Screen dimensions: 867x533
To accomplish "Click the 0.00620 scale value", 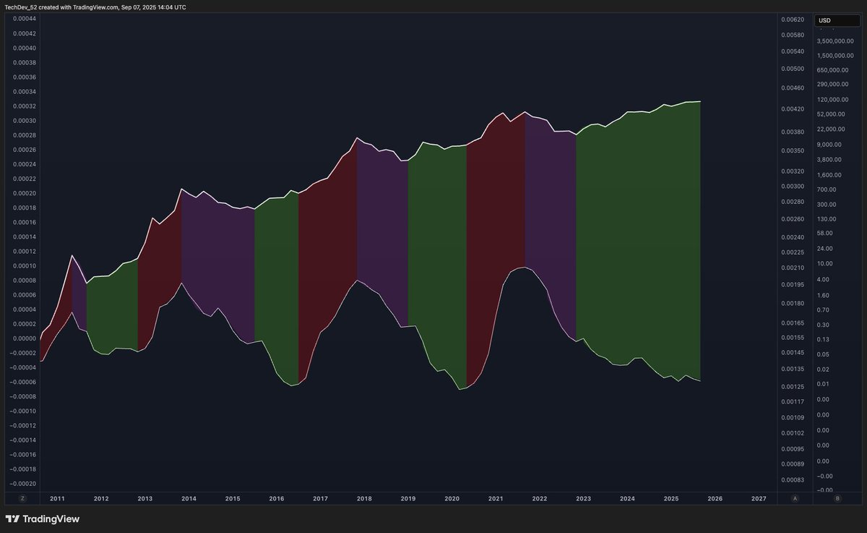I will [x=793, y=19].
